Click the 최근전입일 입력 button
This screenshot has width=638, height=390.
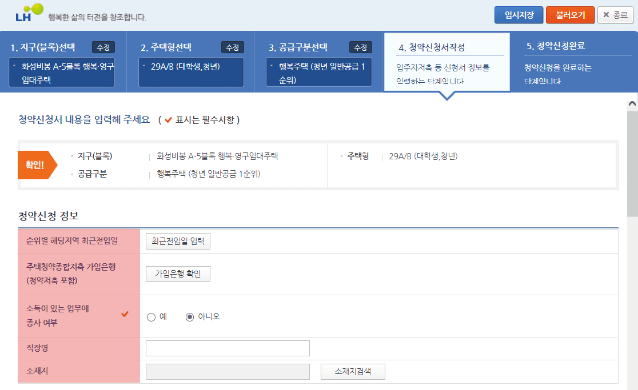coord(178,242)
